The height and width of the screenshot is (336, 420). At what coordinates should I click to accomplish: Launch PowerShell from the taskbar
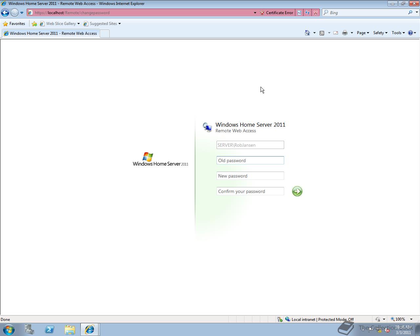pyautogui.click(x=50, y=329)
